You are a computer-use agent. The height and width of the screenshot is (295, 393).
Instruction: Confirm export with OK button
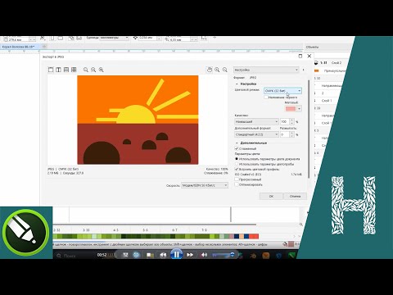271,196
